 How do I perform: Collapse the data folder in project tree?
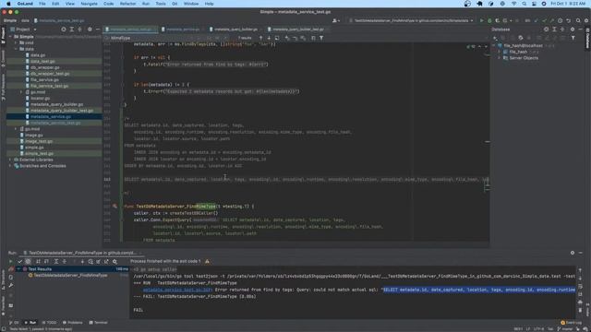coord(16,49)
